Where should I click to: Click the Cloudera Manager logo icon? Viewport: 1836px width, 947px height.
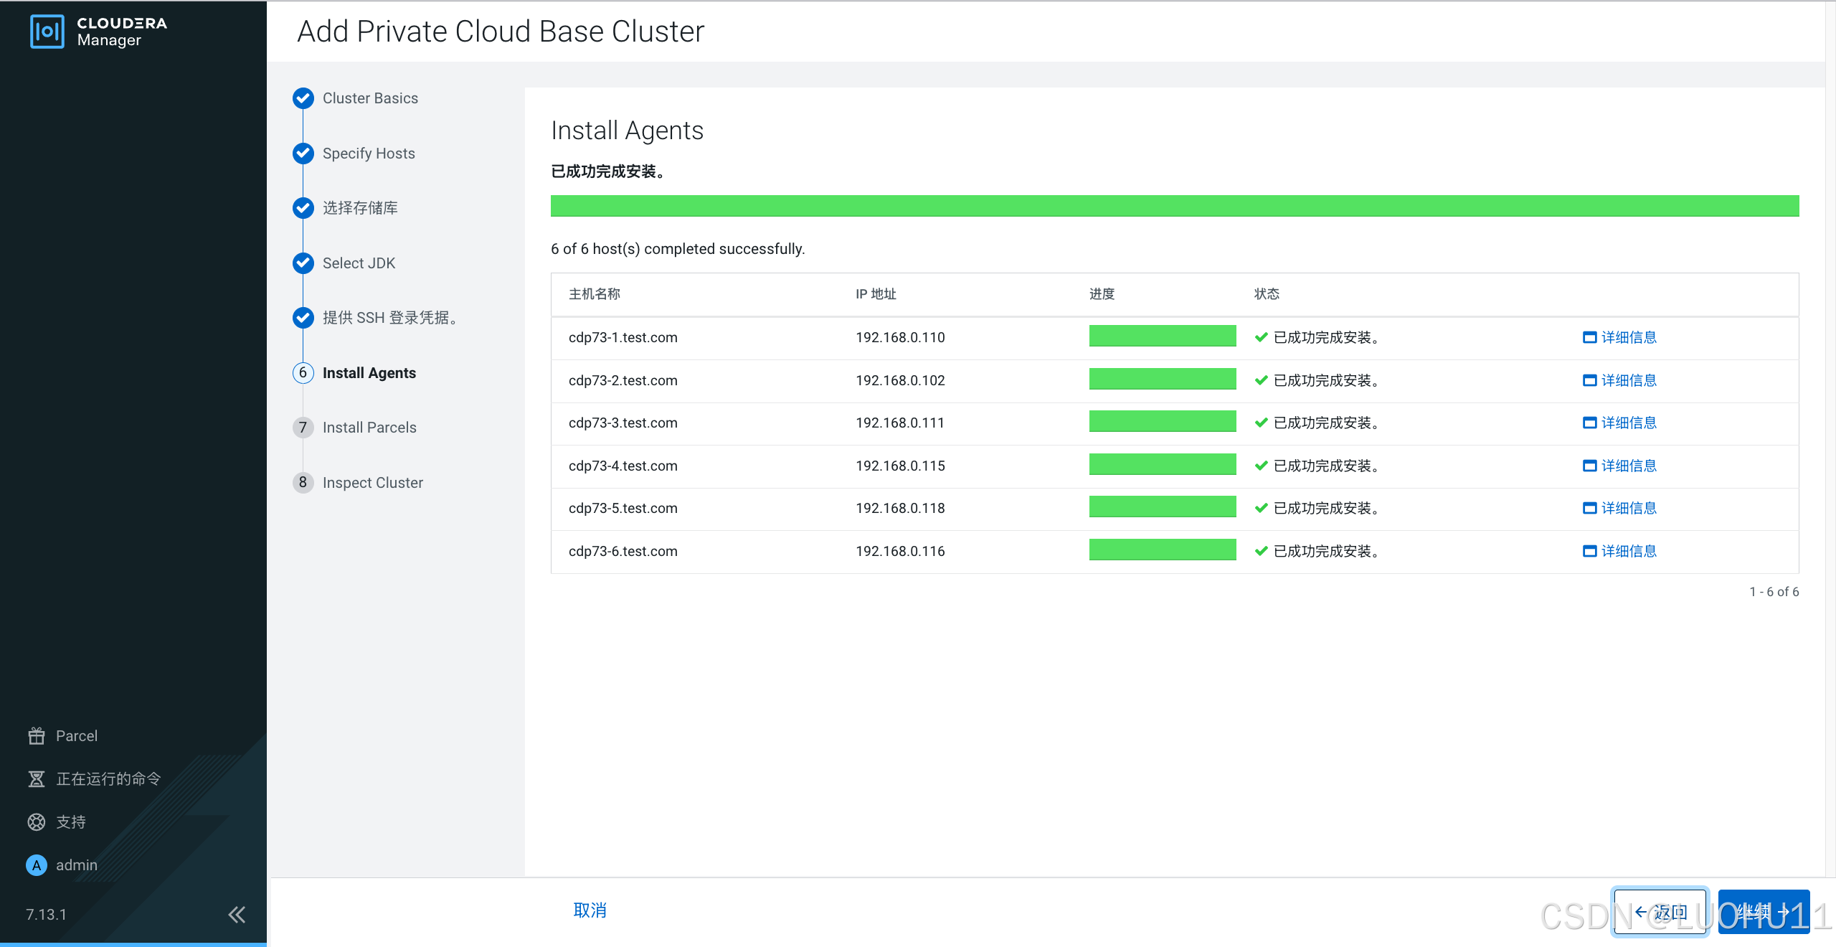pyautogui.click(x=47, y=32)
